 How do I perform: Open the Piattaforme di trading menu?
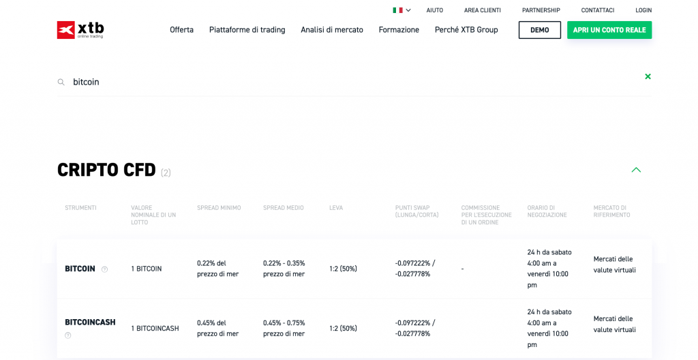point(247,30)
